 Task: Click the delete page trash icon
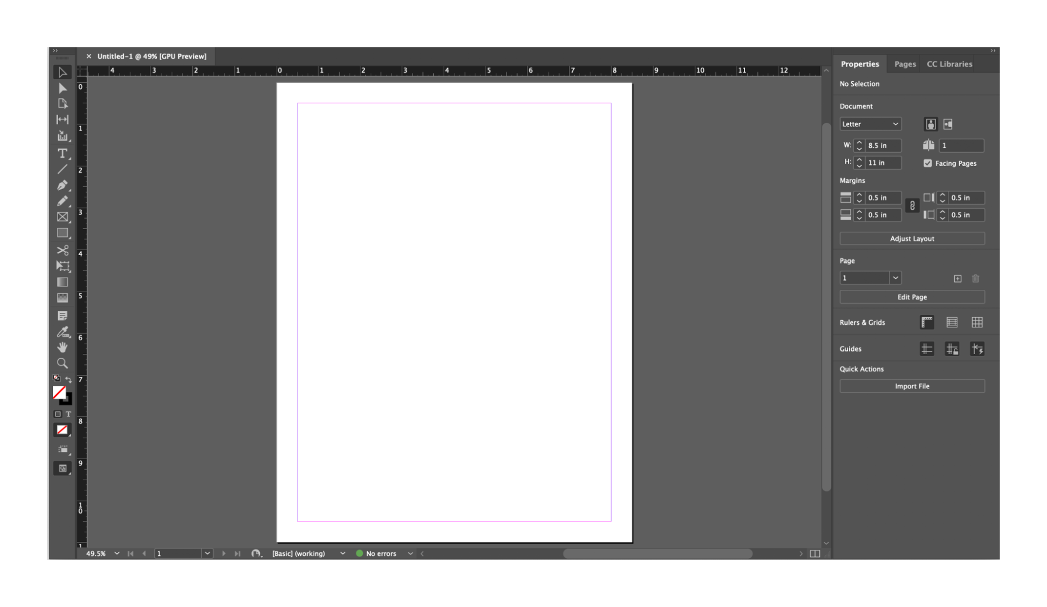tap(976, 278)
